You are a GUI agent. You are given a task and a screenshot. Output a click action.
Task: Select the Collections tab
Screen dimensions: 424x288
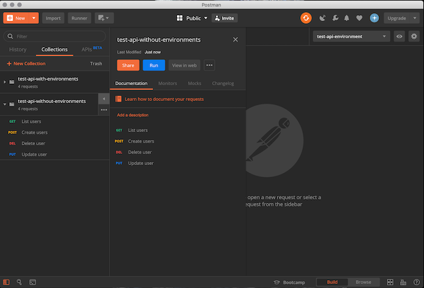(x=54, y=50)
